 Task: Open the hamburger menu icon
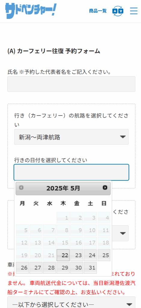tap(134, 11)
